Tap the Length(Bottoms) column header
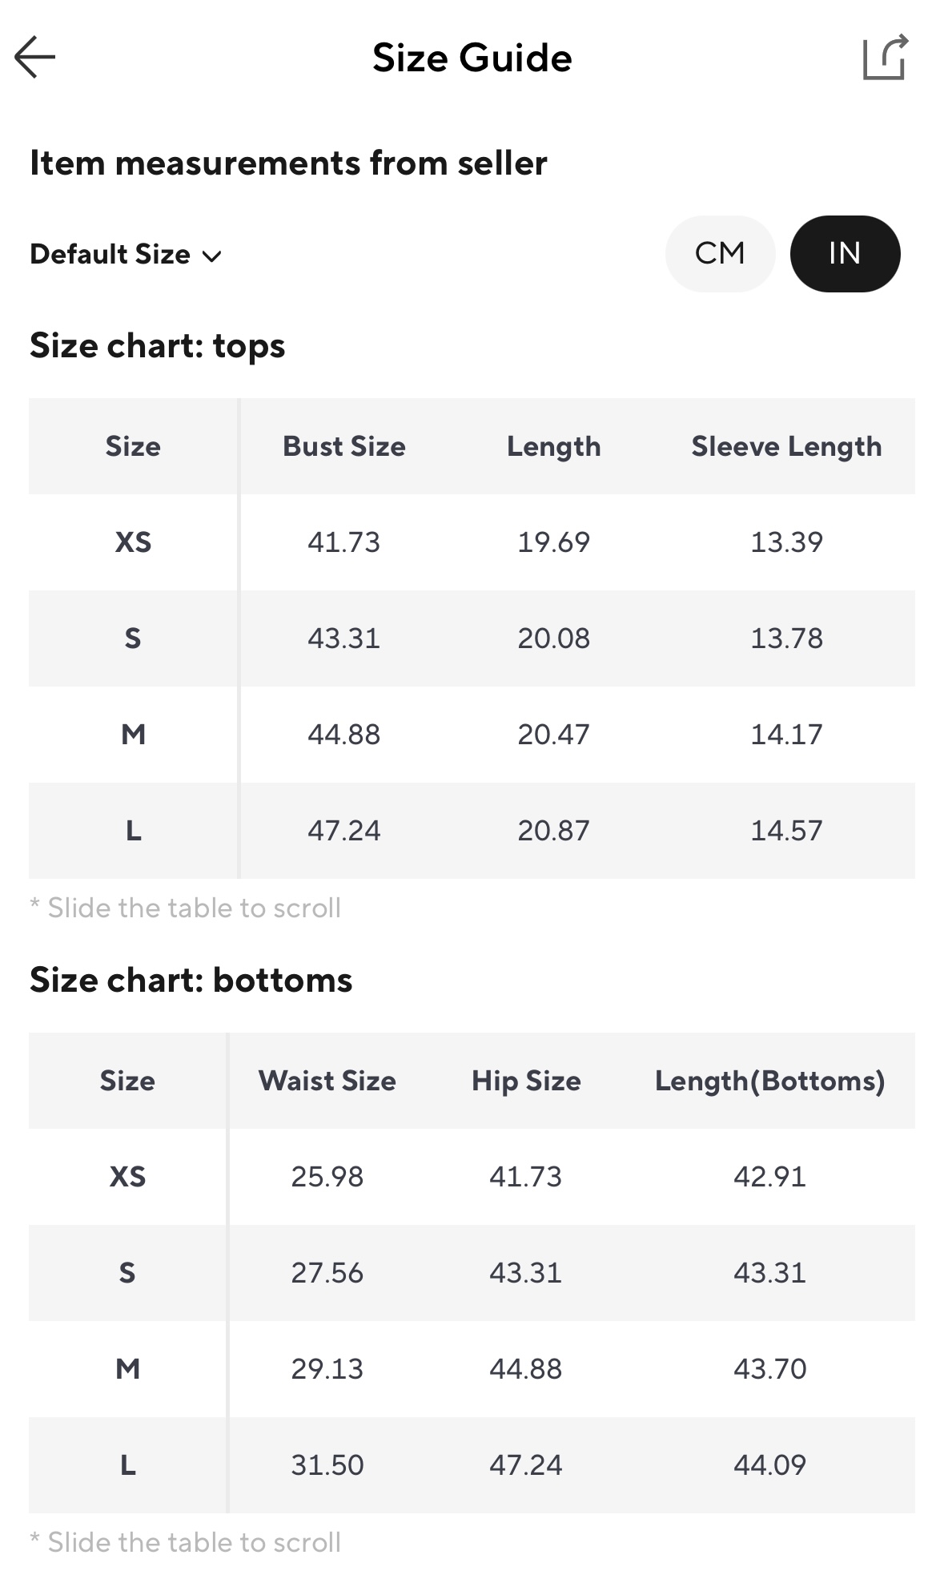 tap(769, 1081)
